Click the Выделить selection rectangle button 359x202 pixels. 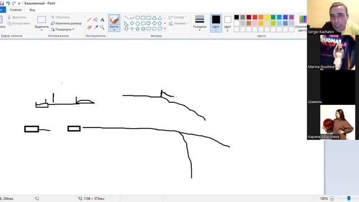42,20
